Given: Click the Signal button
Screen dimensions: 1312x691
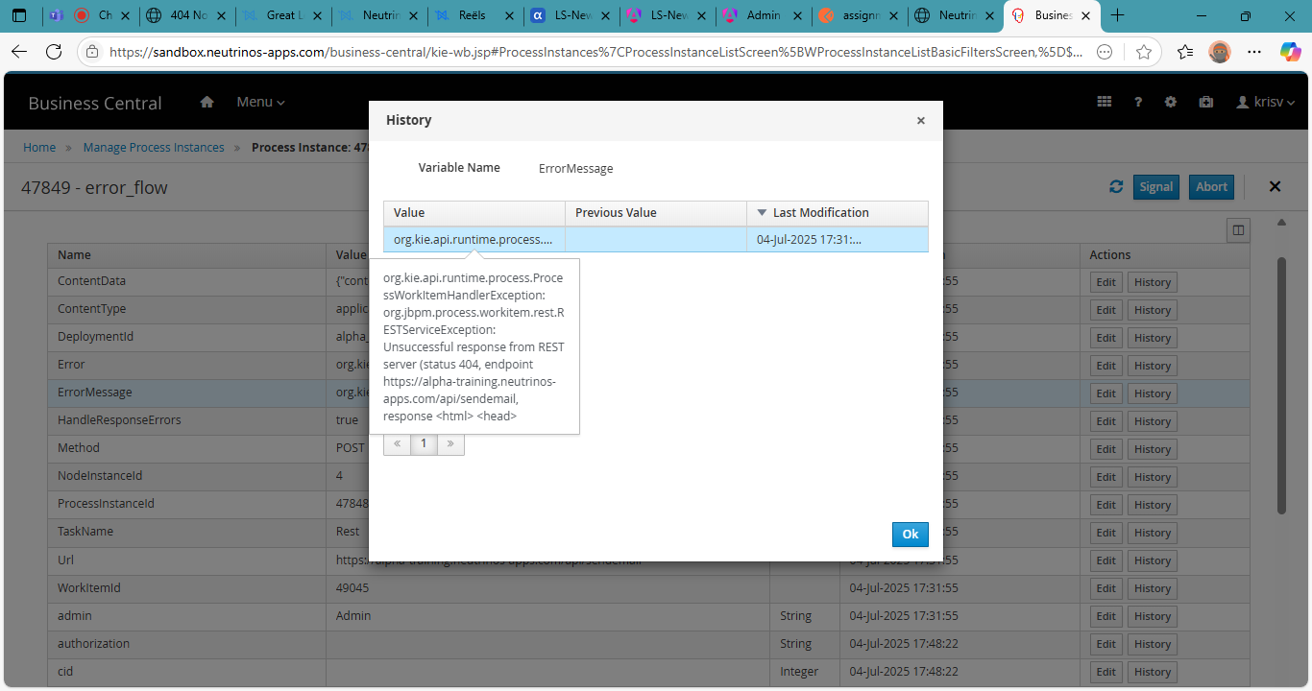Looking at the screenshot, I should [x=1155, y=187].
